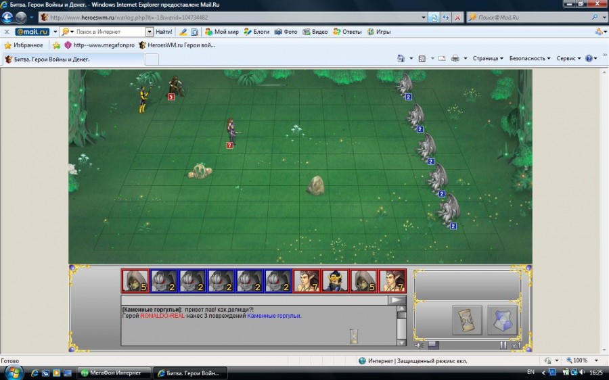Pause the battle replay
Image resolution: width=609 pixels, height=380 pixels.
(503, 345)
